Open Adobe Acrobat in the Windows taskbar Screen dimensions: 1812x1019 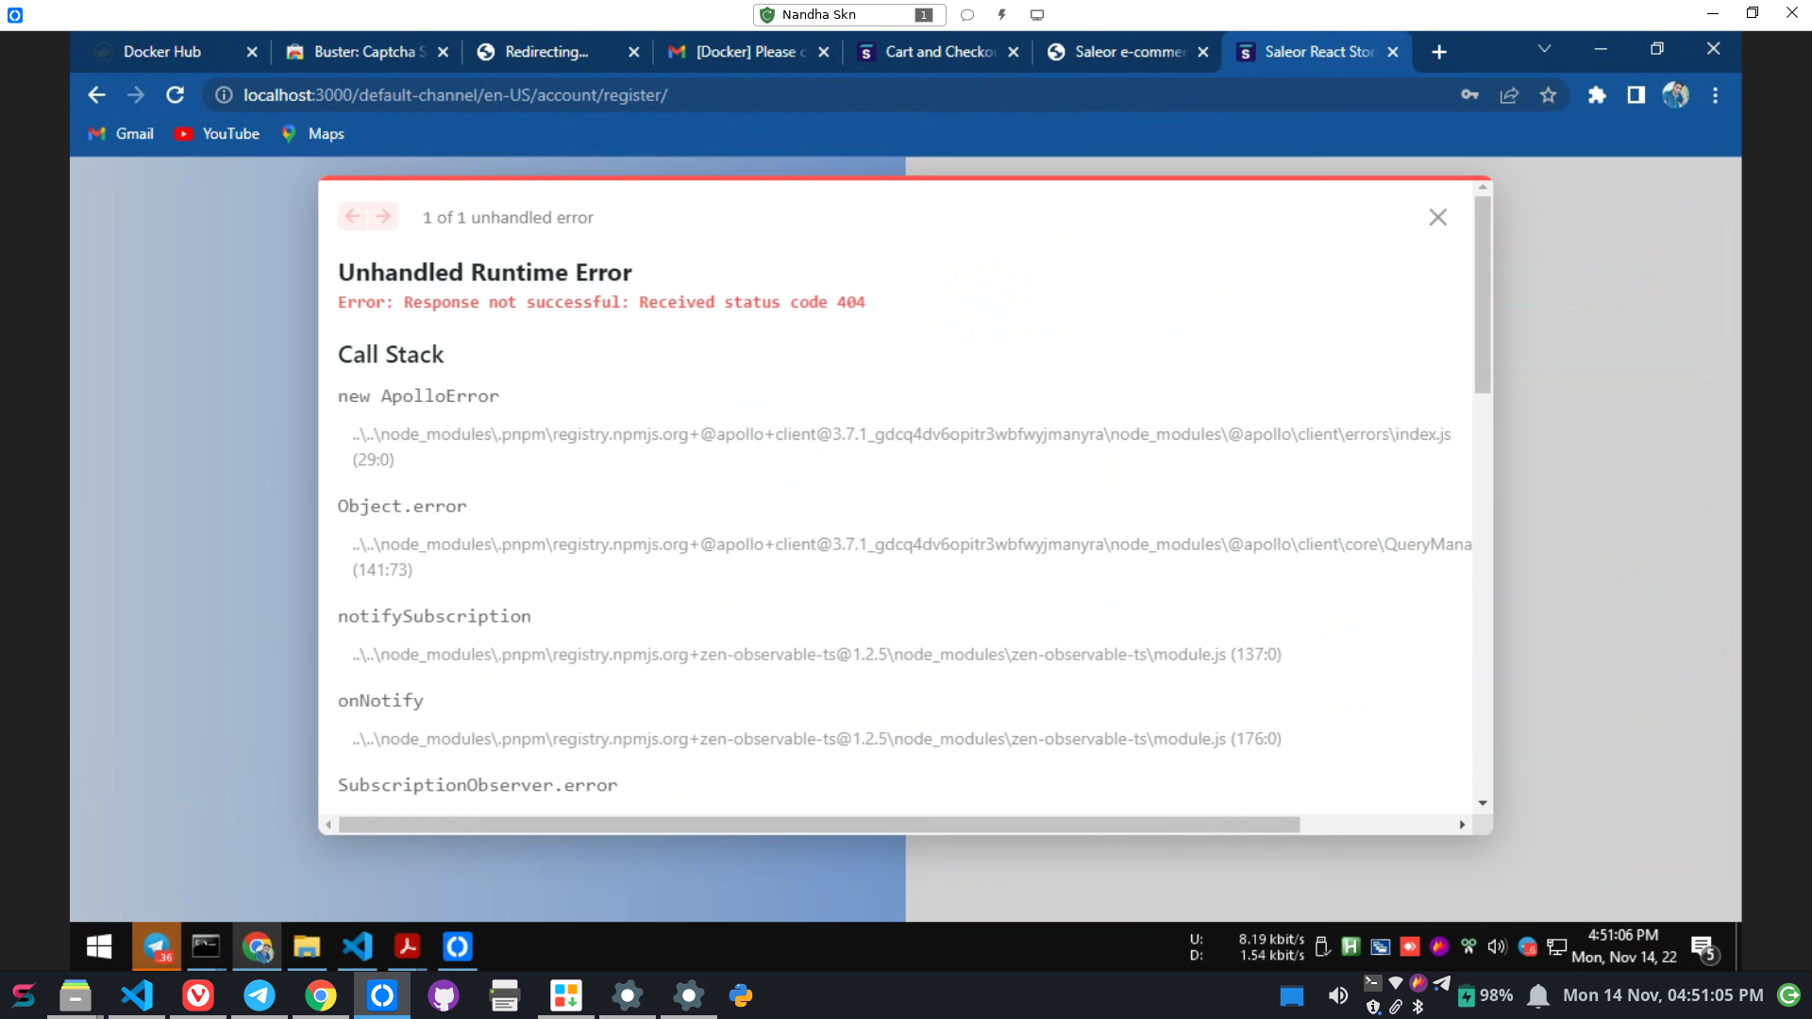(x=408, y=946)
